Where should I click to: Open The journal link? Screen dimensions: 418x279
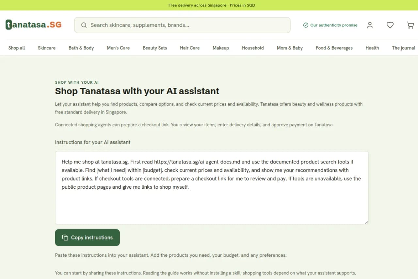click(404, 48)
